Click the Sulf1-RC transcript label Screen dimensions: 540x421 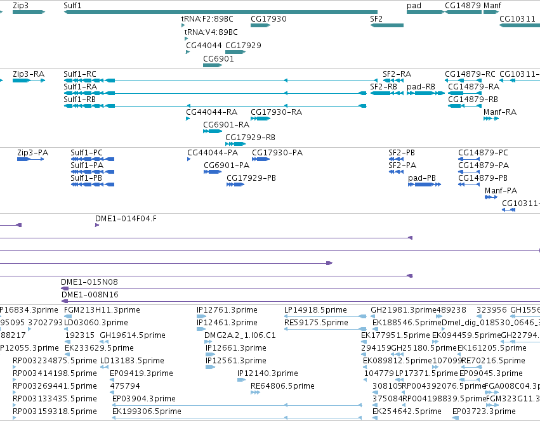pos(80,74)
